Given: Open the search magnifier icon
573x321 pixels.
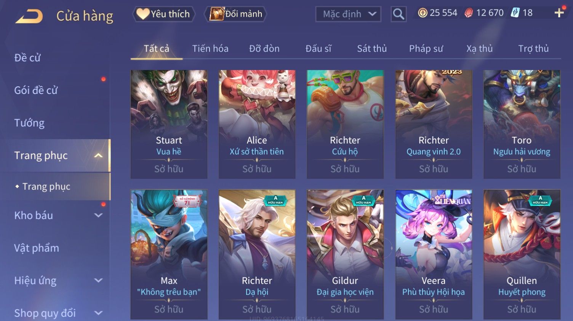Looking at the screenshot, I should [x=399, y=14].
